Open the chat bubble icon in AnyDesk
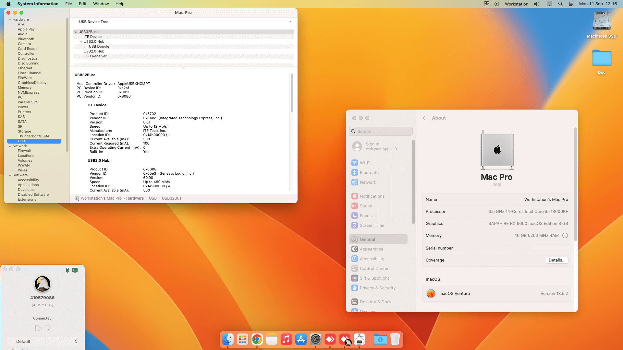Screen dimensions: 623x350 [x=47, y=328]
